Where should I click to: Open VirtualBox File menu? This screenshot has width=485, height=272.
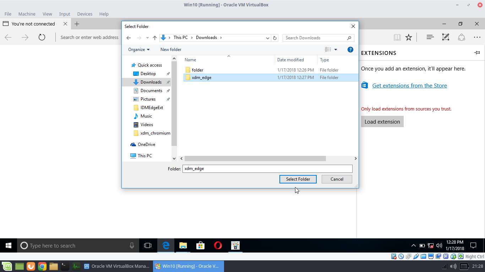coord(8,14)
